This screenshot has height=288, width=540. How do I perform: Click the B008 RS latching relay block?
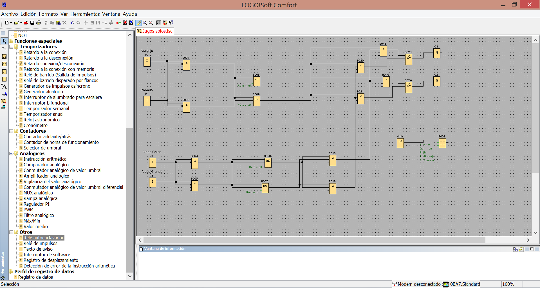[x=257, y=81]
